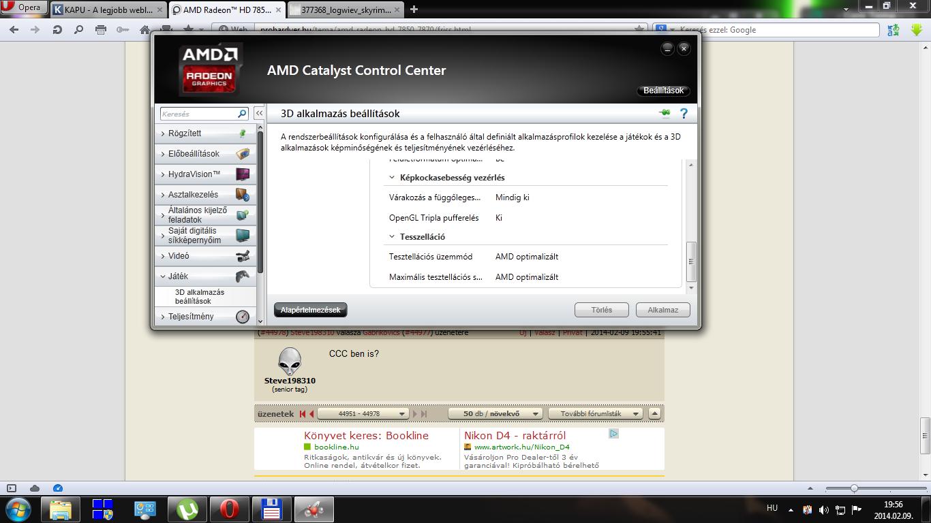The height and width of the screenshot is (523, 931).
Task: Expand the HydraVision tree category
Action: tap(163, 174)
